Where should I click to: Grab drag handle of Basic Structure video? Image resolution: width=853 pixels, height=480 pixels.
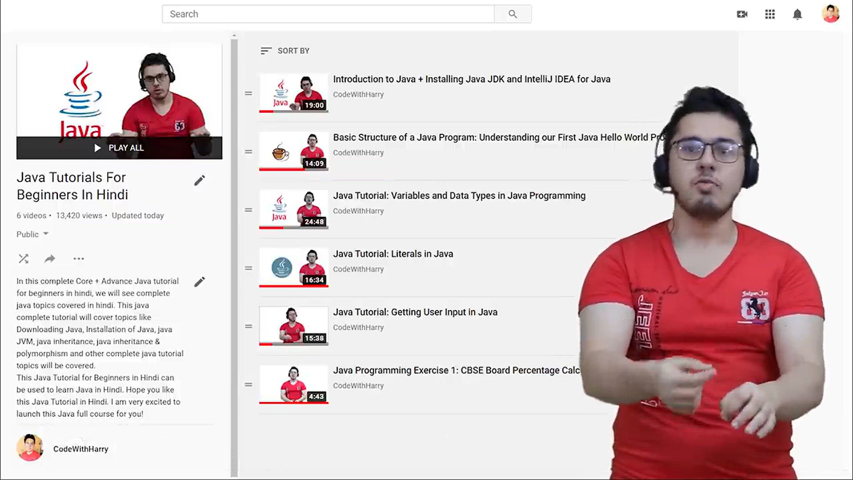[x=248, y=152]
